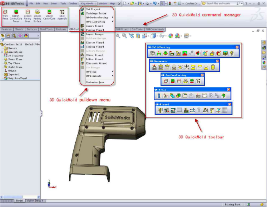Open the search box dropdown arrow

pyautogui.click(x=242, y=4)
